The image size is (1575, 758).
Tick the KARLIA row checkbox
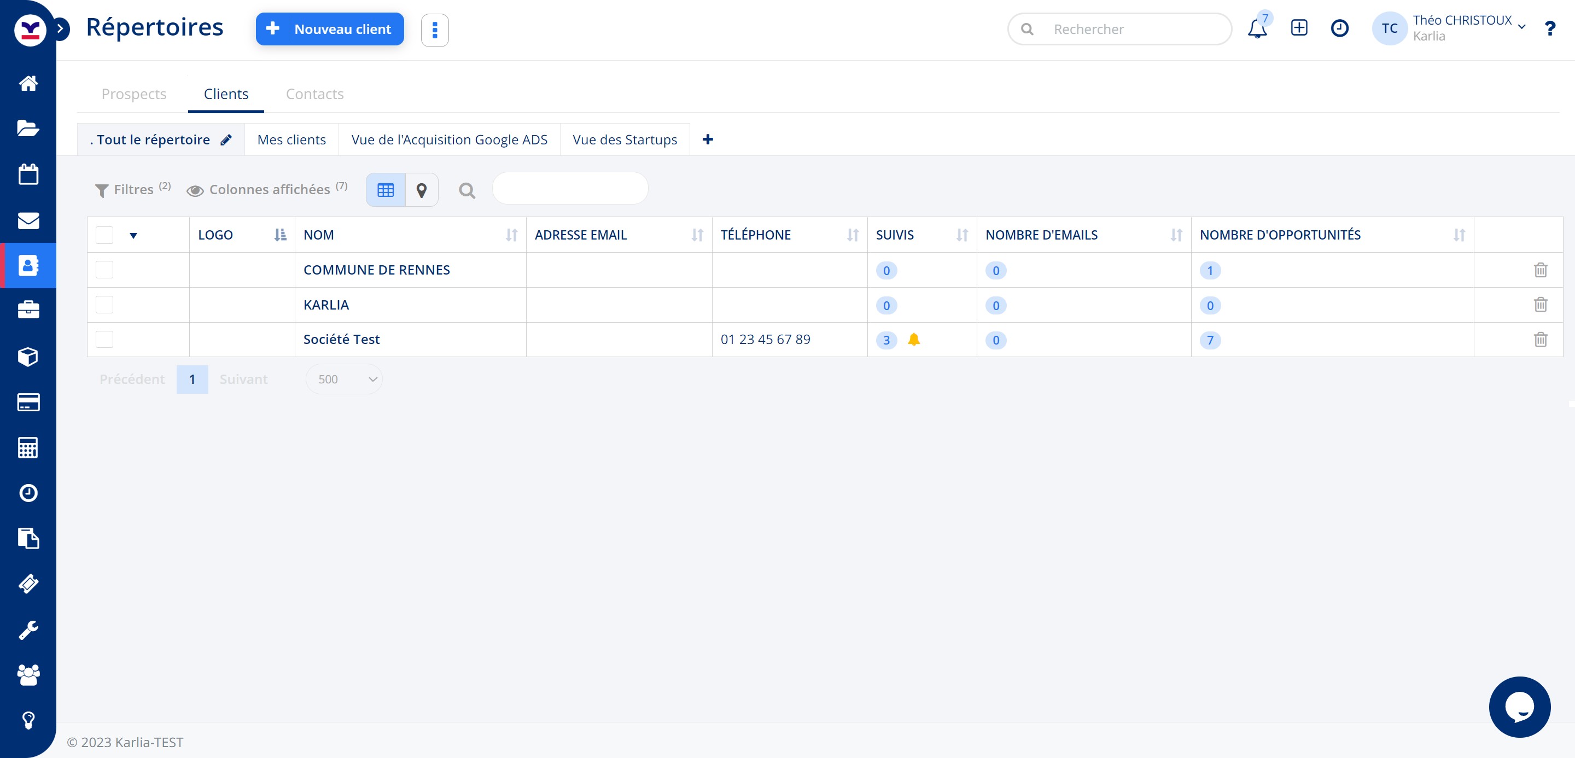tap(104, 305)
